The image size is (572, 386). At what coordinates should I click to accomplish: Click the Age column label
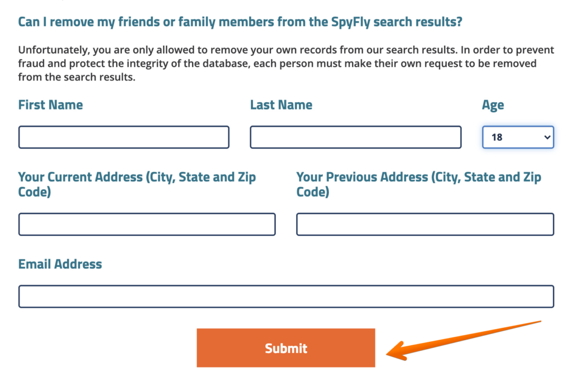pyautogui.click(x=493, y=104)
